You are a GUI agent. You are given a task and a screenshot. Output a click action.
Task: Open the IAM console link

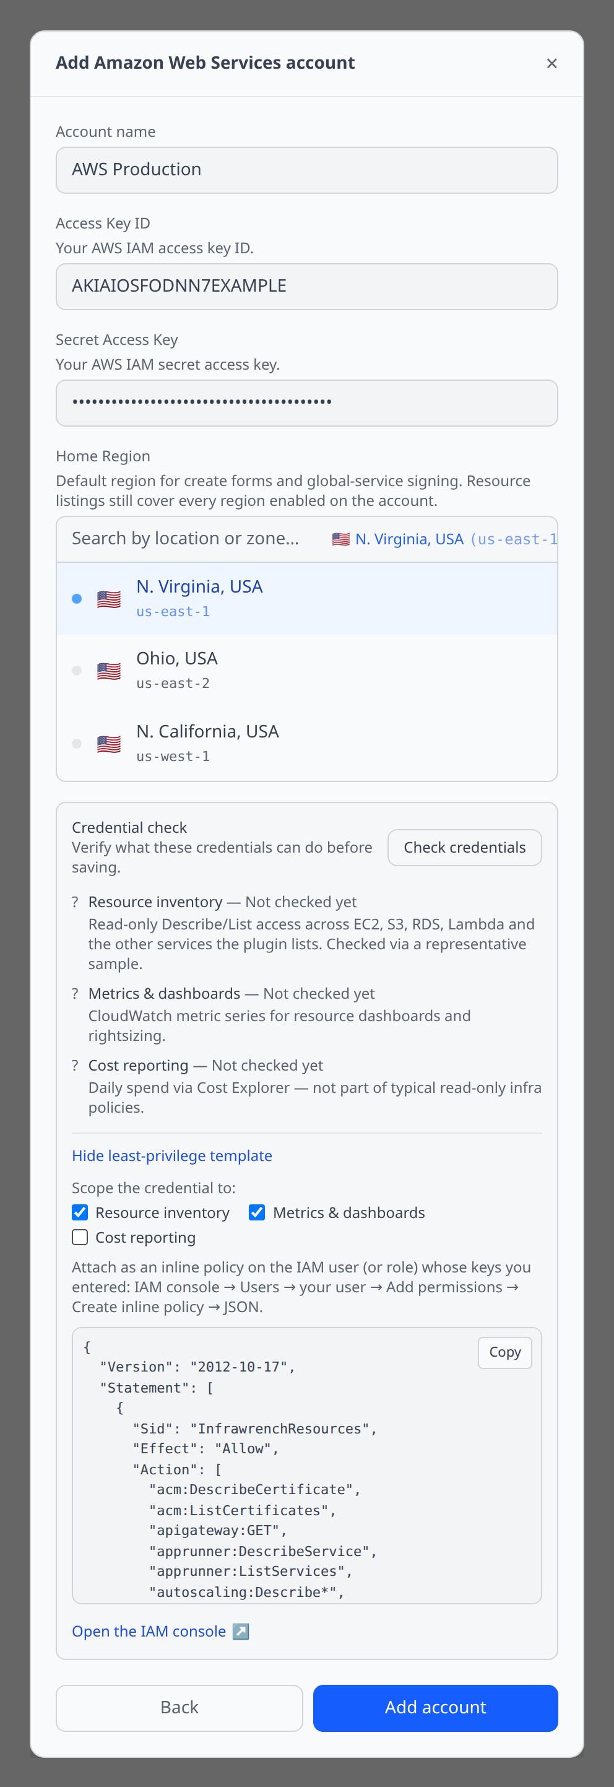[x=149, y=1631]
